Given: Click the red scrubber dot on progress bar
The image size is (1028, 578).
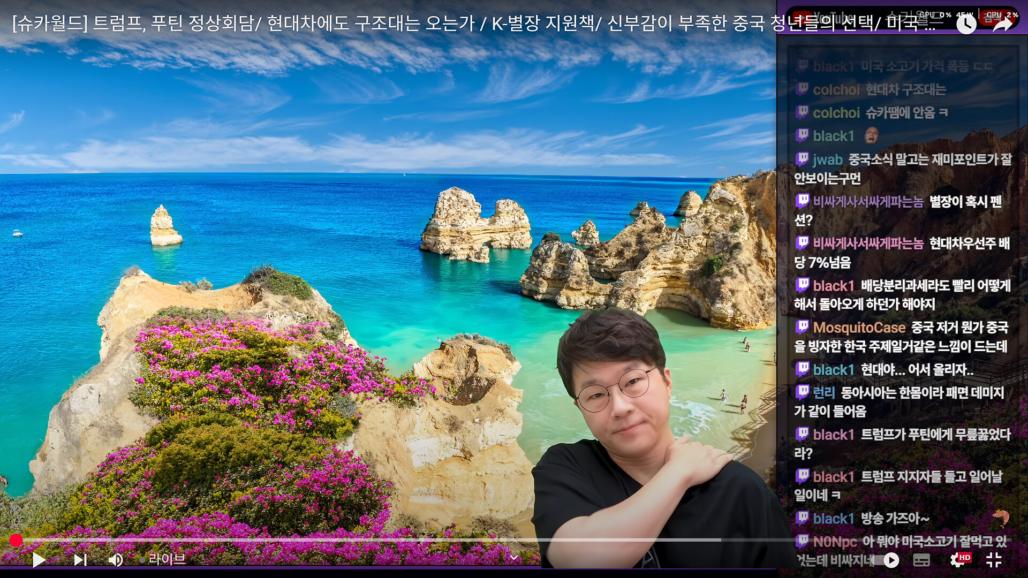Looking at the screenshot, I should click(x=16, y=541).
